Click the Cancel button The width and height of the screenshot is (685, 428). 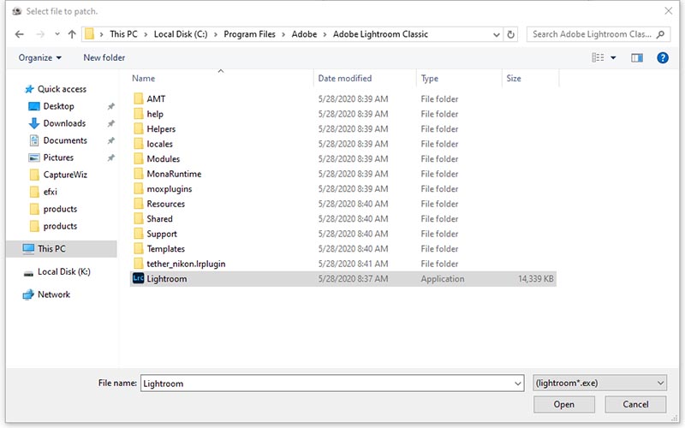635,404
